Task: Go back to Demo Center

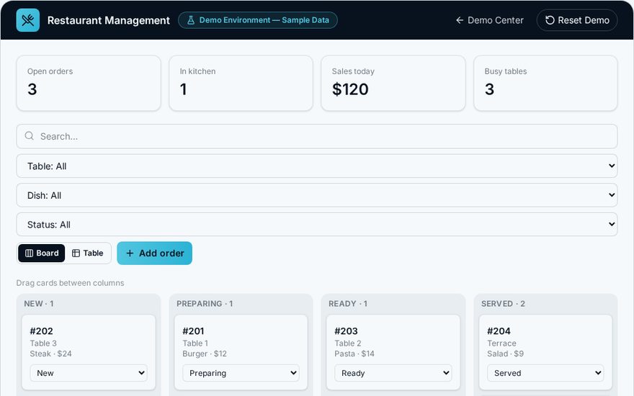Action: (x=490, y=20)
